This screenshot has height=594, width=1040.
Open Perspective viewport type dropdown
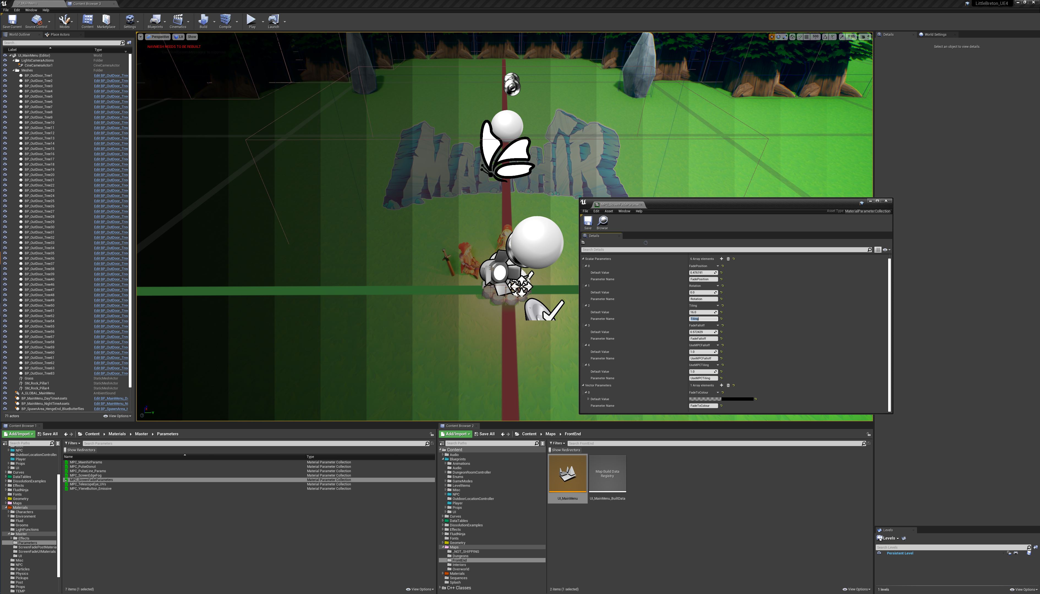tap(158, 37)
